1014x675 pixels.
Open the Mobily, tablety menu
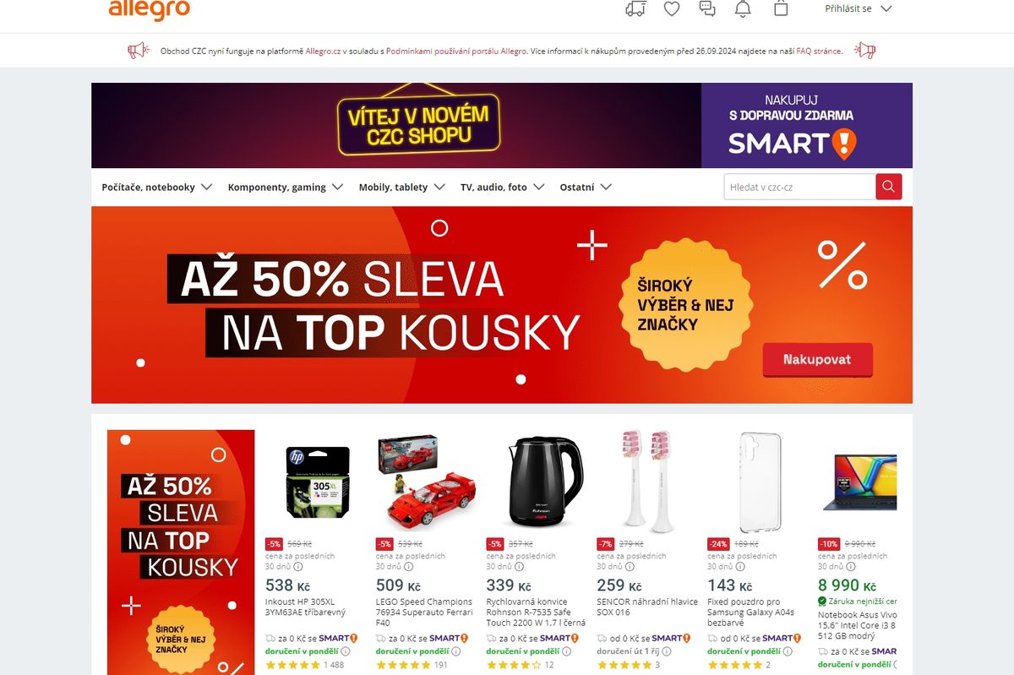(x=401, y=188)
